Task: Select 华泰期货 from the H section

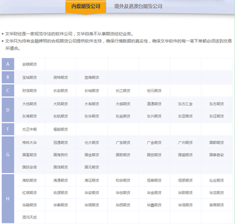Action: point(61,205)
